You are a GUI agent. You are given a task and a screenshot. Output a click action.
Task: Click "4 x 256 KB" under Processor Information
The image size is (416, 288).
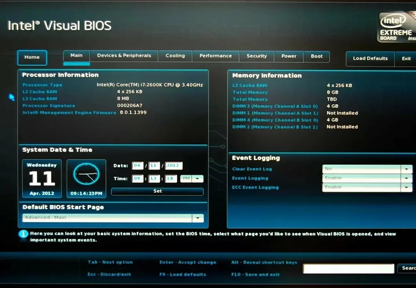[130, 92]
